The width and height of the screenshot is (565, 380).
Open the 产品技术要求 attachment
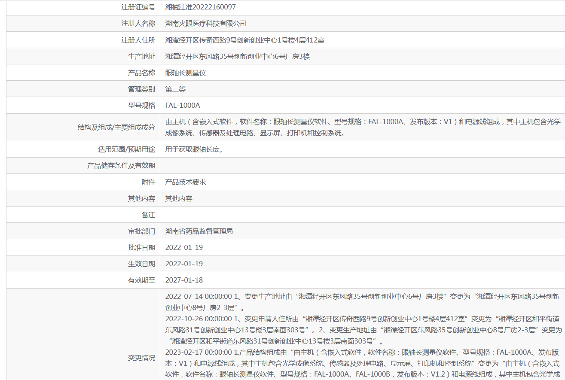186,182
